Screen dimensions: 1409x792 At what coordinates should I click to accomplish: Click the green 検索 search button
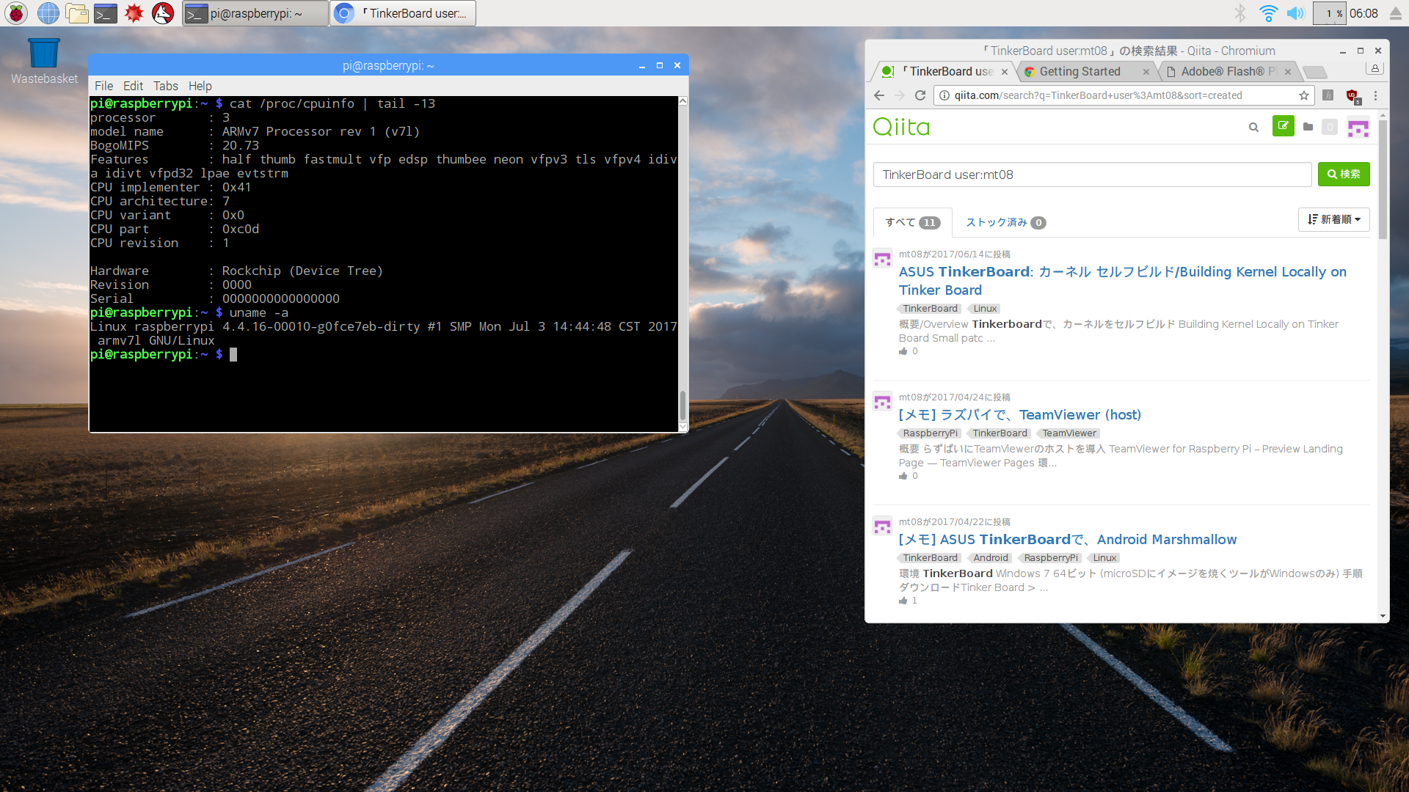(x=1344, y=175)
